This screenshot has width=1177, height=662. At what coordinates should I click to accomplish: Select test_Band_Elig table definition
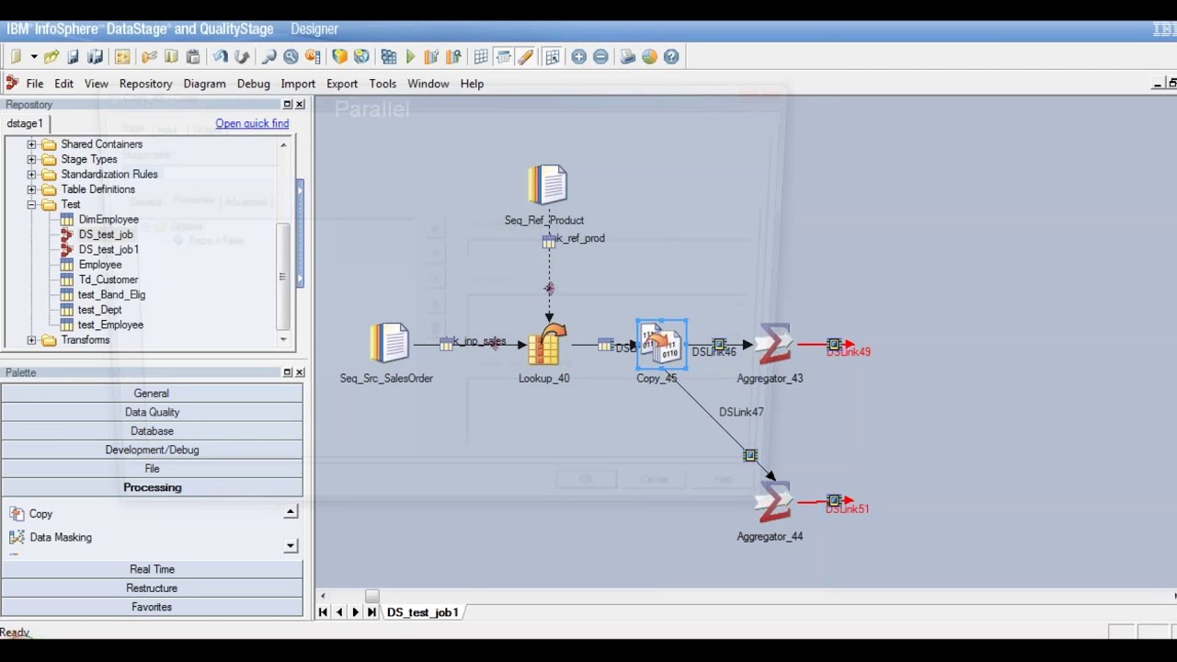(x=111, y=295)
